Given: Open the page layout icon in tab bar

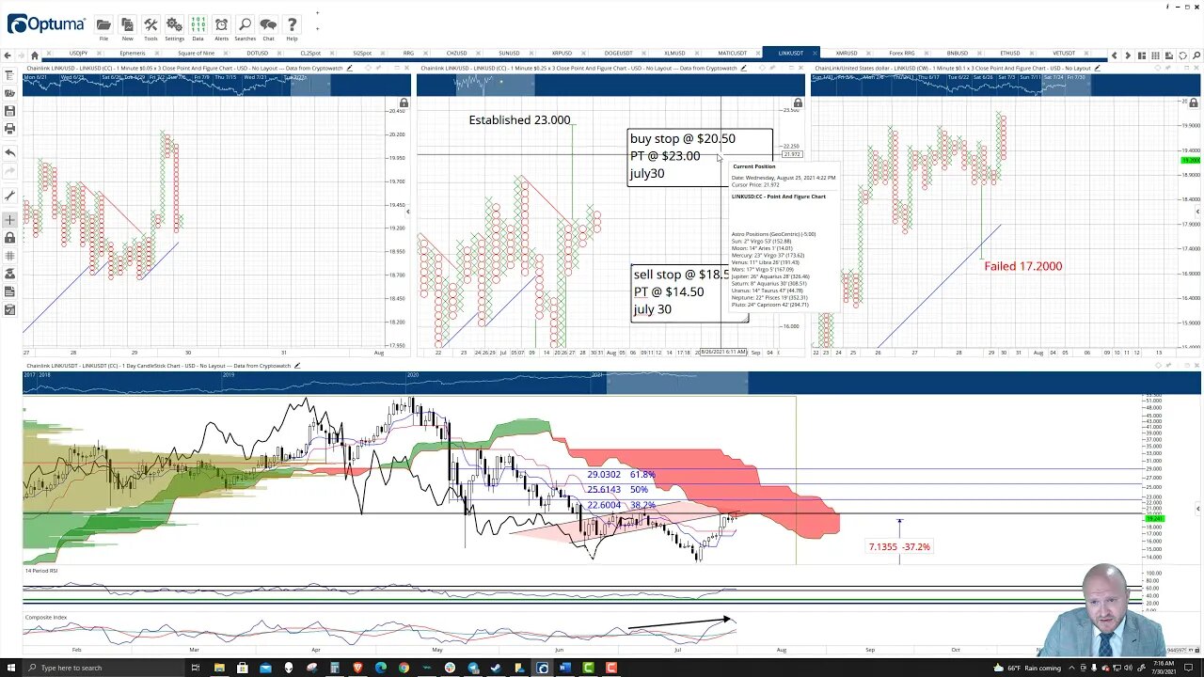Looking at the screenshot, I should [x=1142, y=55].
